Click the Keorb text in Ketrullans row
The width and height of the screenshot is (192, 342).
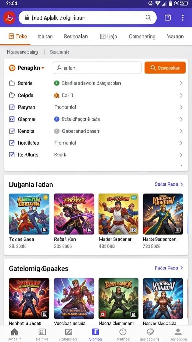[60, 155]
